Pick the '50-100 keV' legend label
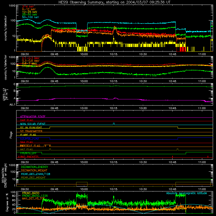Viewport: 216px width, 216px height. (x=31, y=17)
